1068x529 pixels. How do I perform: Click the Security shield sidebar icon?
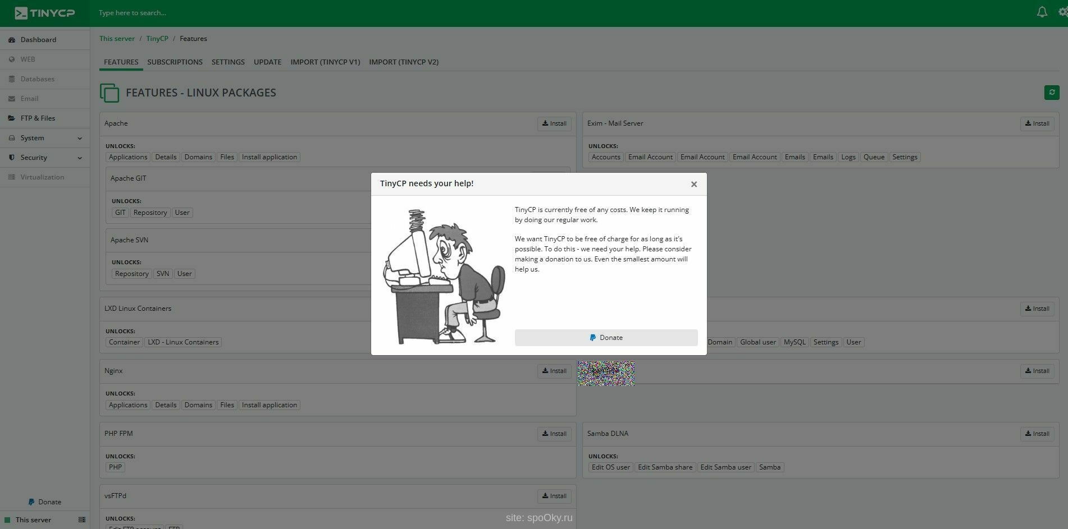[12, 158]
